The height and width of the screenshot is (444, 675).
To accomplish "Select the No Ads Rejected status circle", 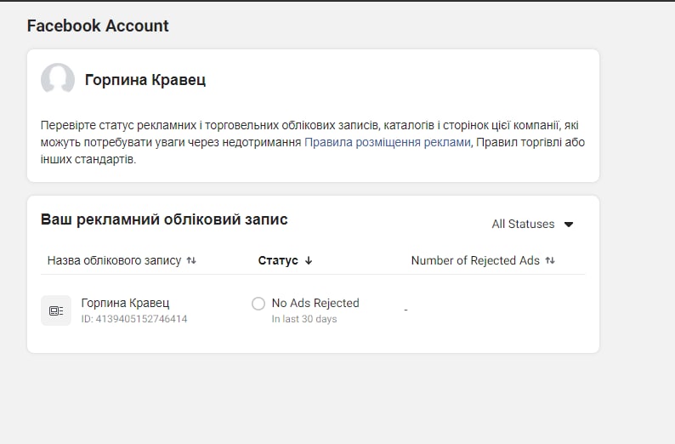I will click(x=258, y=304).
